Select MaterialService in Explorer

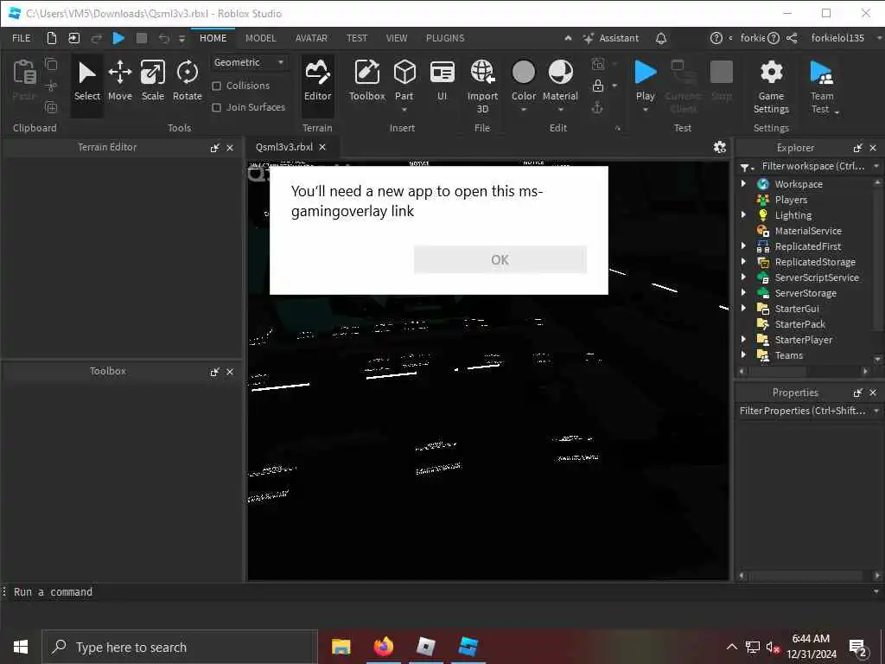[808, 230]
